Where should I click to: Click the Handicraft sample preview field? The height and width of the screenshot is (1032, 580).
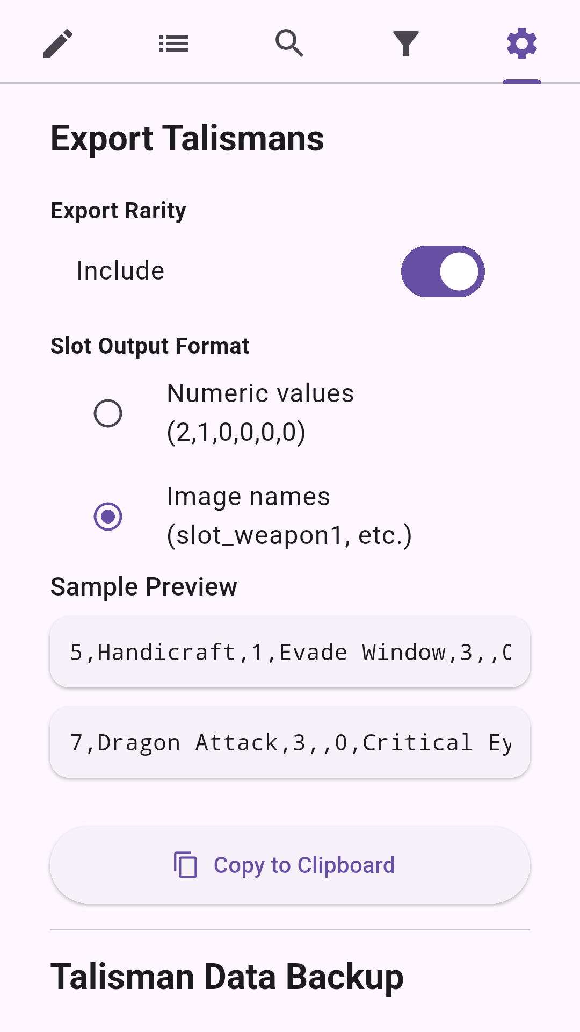(290, 652)
